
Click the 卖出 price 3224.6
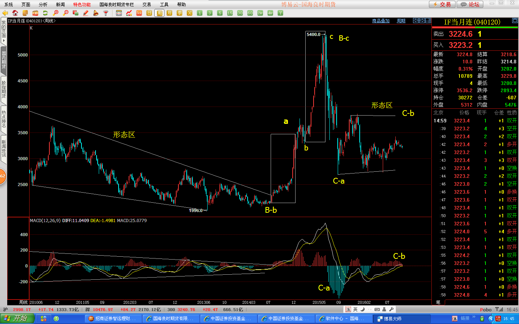click(460, 34)
